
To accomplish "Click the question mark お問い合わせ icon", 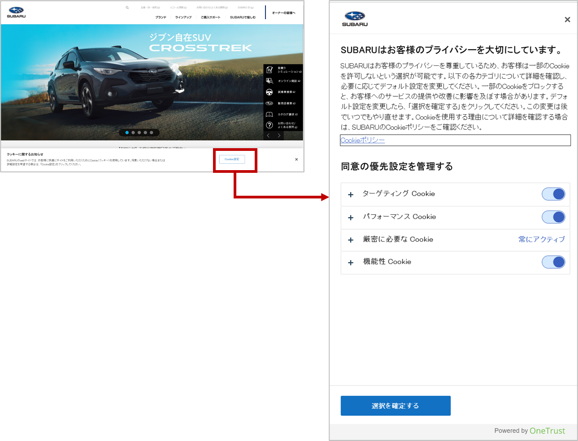I will point(269,125).
